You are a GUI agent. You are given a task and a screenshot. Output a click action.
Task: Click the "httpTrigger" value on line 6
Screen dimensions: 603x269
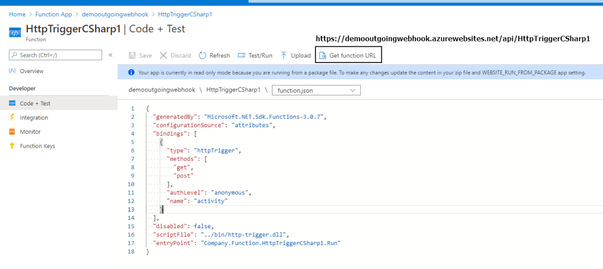point(216,151)
